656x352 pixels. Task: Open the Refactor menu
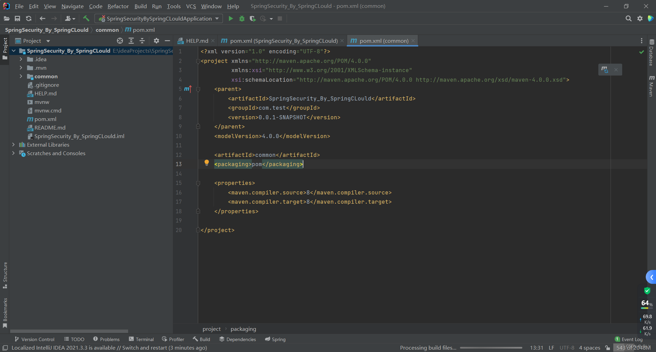[x=118, y=6]
